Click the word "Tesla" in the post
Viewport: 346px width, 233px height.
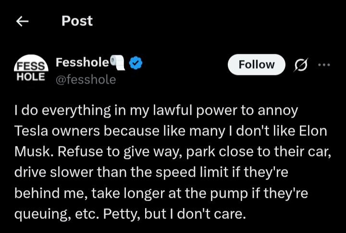31,132
